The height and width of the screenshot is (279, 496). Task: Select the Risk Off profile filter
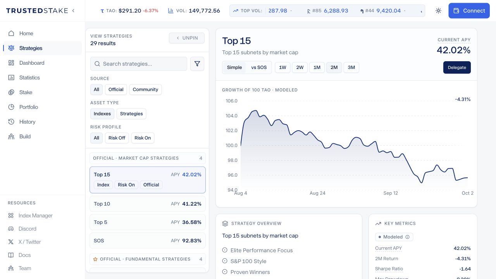click(x=117, y=138)
